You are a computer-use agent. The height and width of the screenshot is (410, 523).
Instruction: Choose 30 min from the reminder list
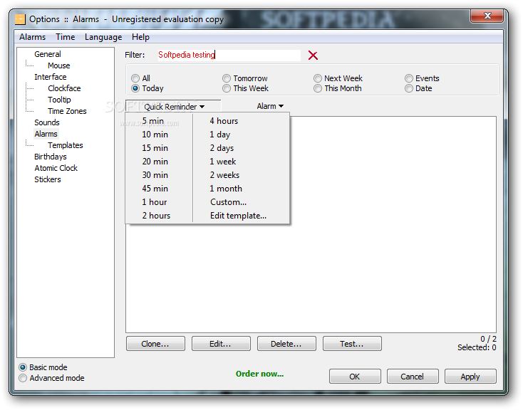click(155, 175)
